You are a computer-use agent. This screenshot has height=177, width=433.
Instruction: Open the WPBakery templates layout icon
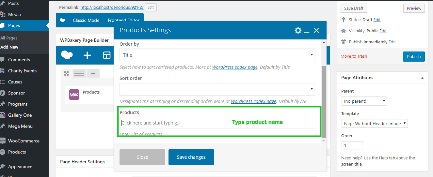[107, 55]
